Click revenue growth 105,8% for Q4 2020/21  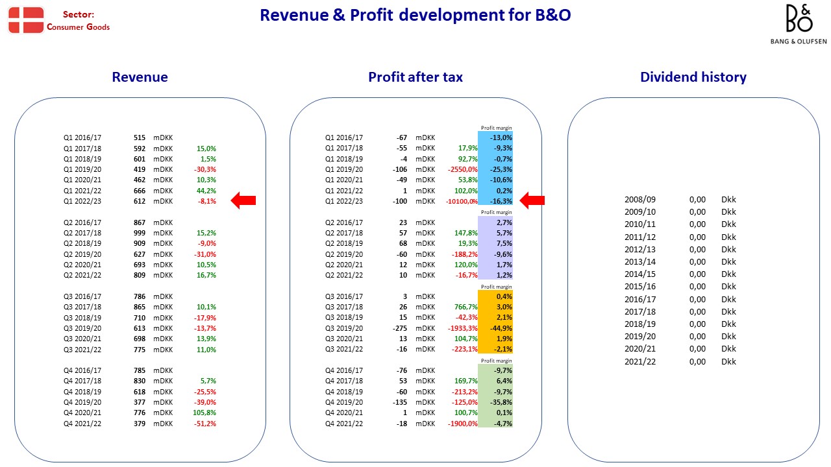[x=206, y=413]
